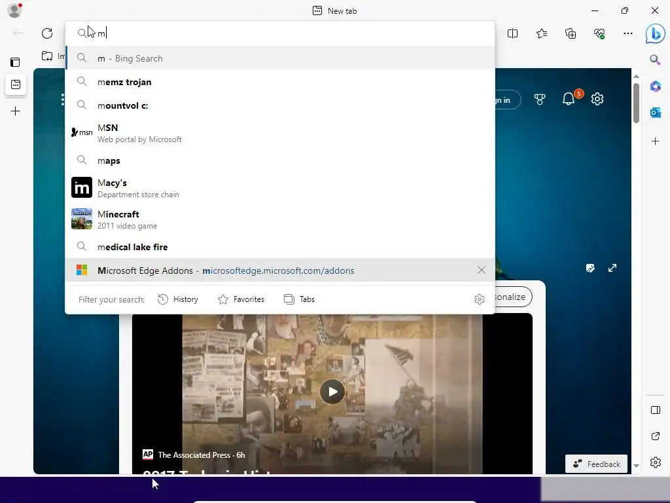Filter search by History
The image size is (670, 503).
178,299
